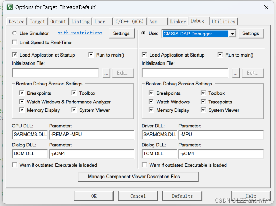Toggle simulator System Viewer checkbox

pos(74,110)
